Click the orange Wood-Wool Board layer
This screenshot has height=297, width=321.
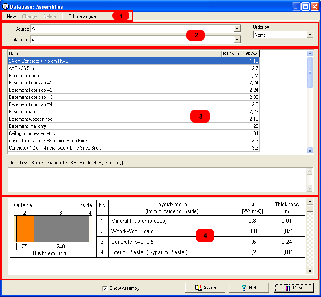[x=25, y=229]
